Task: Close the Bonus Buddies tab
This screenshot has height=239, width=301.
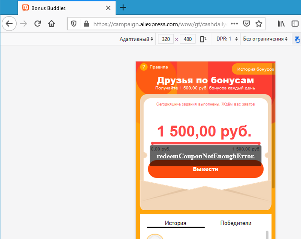Action: click(108, 8)
